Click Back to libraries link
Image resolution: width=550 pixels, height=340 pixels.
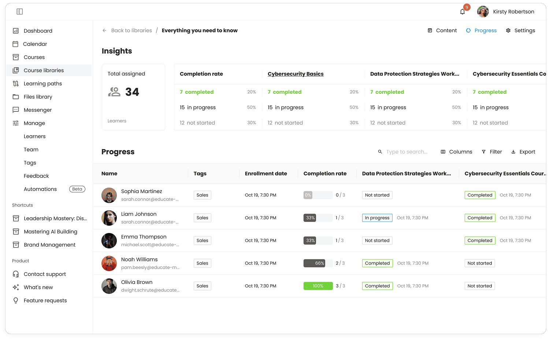click(x=131, y=30)
